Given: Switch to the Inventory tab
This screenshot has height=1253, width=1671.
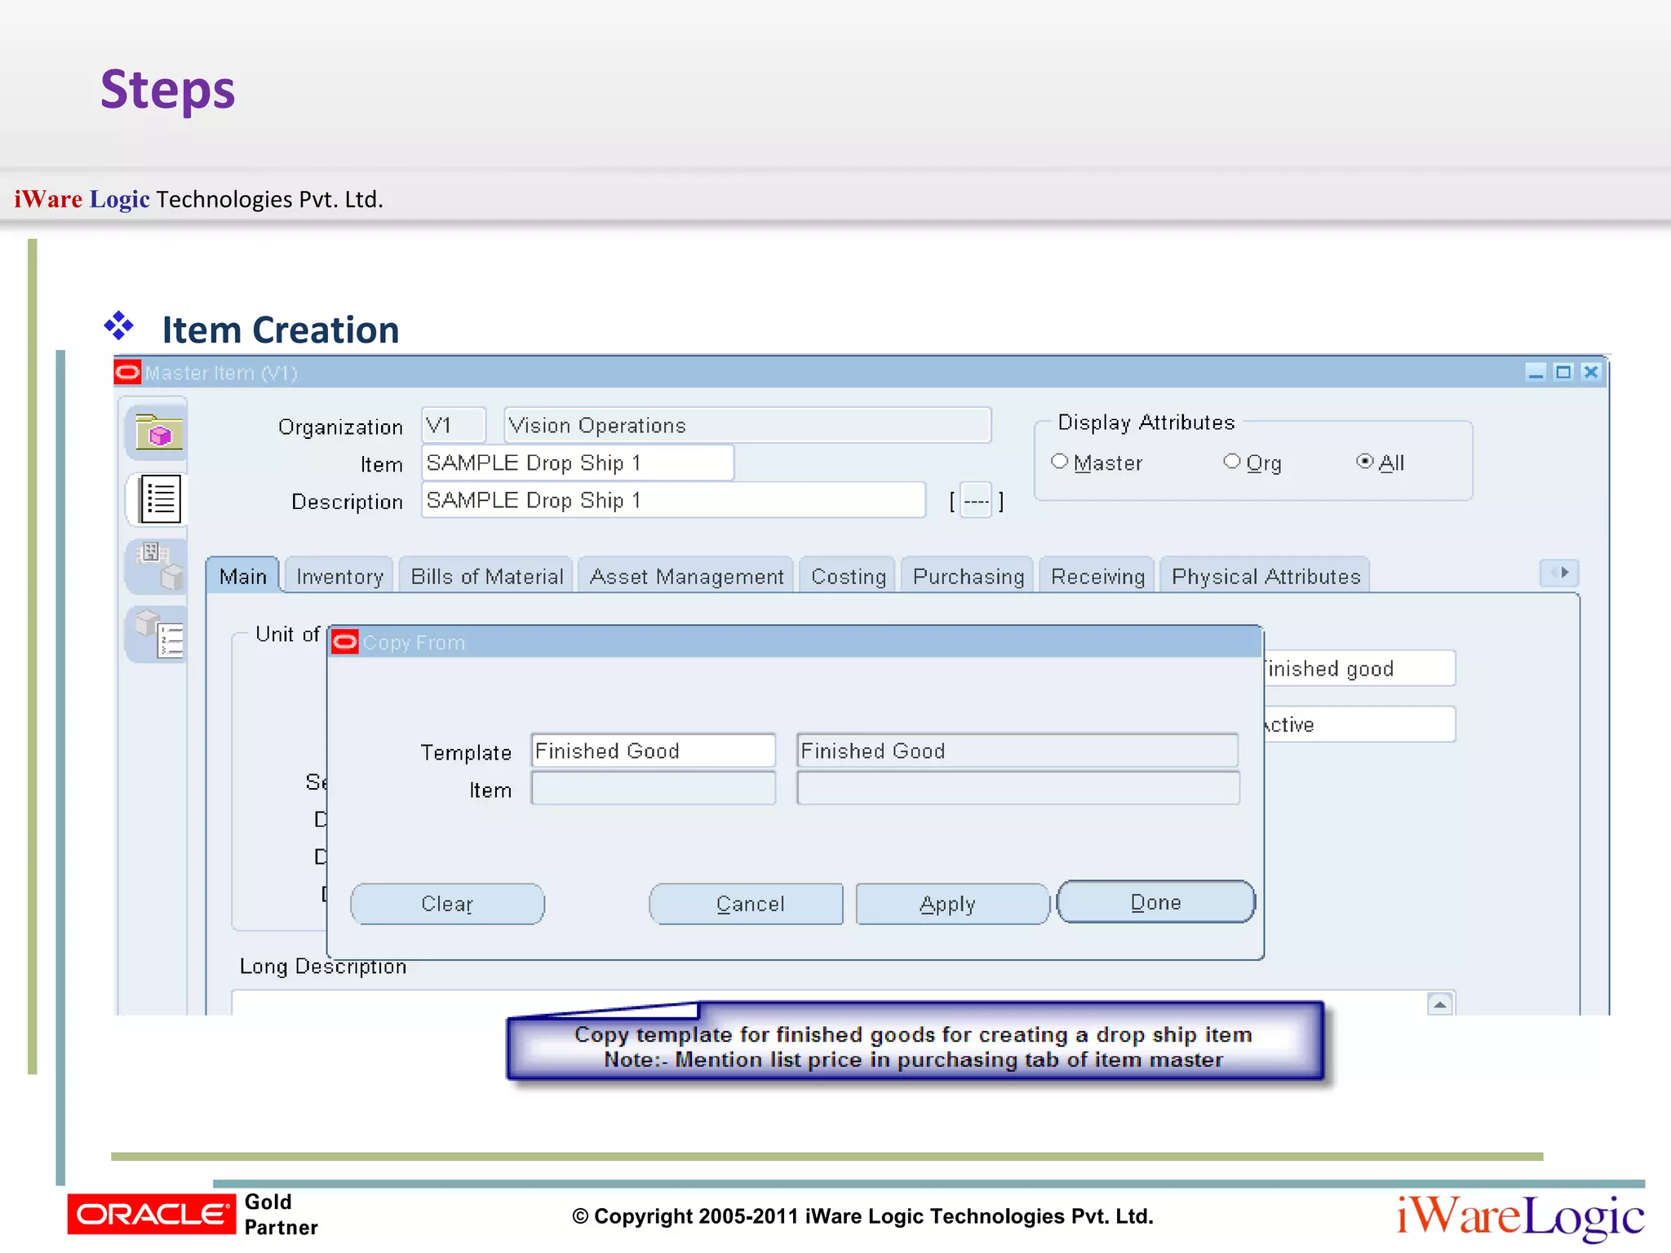Looking at the screenshot, I should point(339,576).
